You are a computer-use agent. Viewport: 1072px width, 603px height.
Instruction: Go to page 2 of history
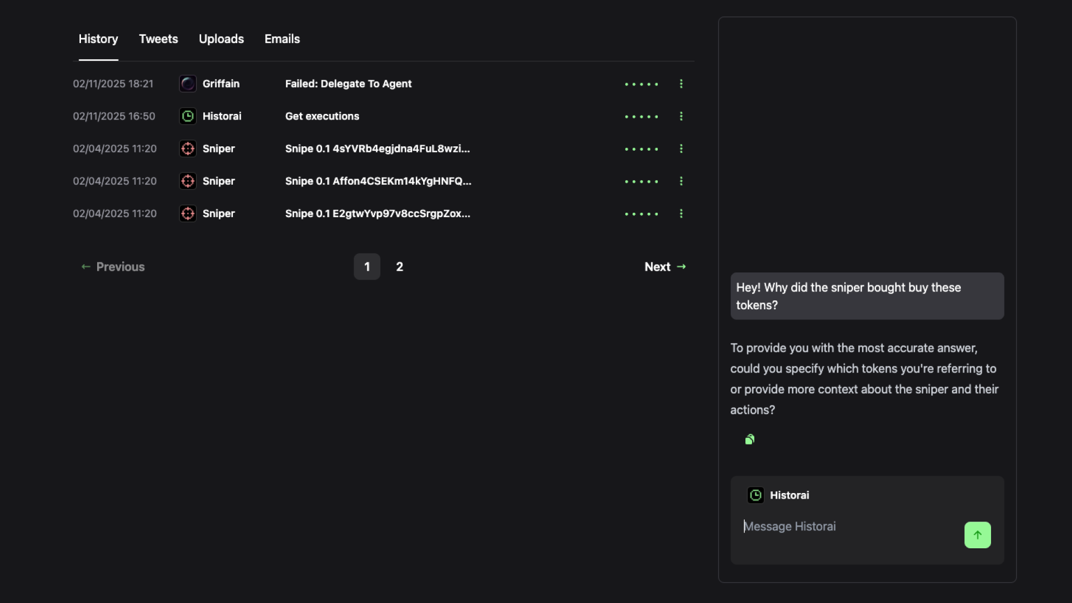(x=399, y=267)
